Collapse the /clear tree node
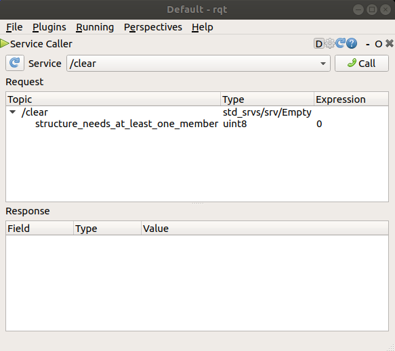Viewport: 395px width, 351px height. [x=13, y=112]
